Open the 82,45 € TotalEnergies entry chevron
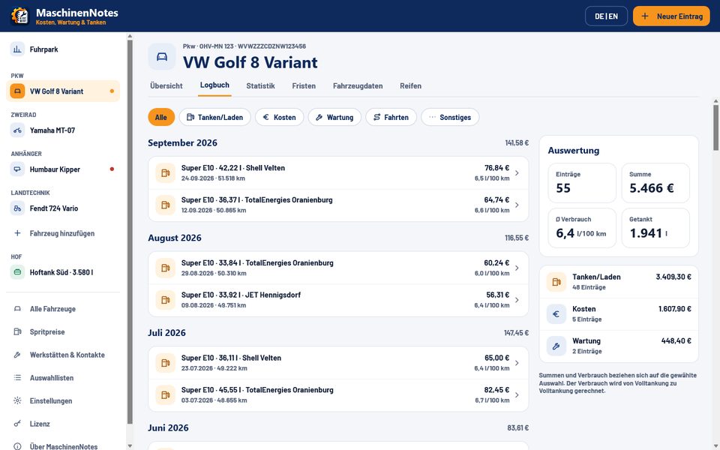 tap(517, 395)
